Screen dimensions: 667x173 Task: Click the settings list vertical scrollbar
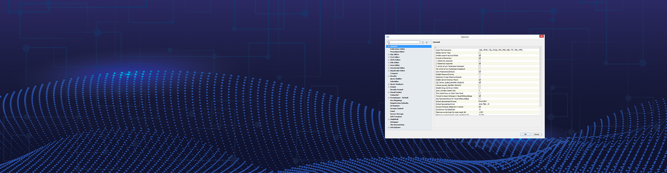[x=540, y=76]
